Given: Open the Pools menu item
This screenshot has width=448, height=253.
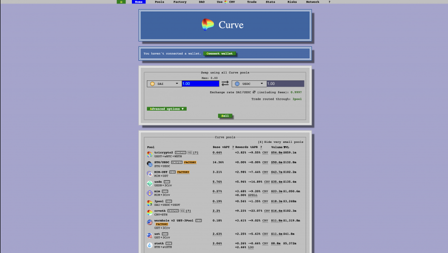Looking at the screenshot, I should [159, 1].
